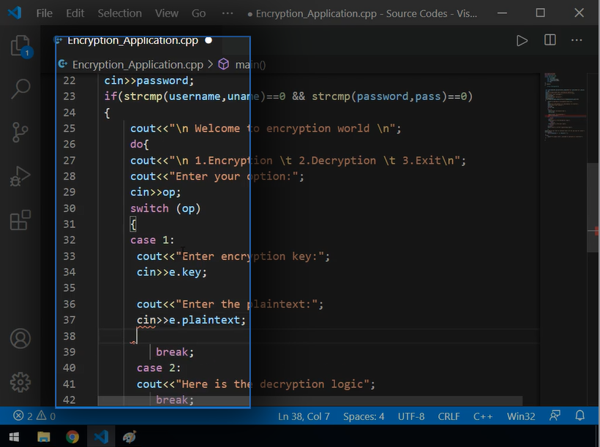Open the Extensions panel icon
The width and height of the screenshot is (600, 447).
click(20, 218)
